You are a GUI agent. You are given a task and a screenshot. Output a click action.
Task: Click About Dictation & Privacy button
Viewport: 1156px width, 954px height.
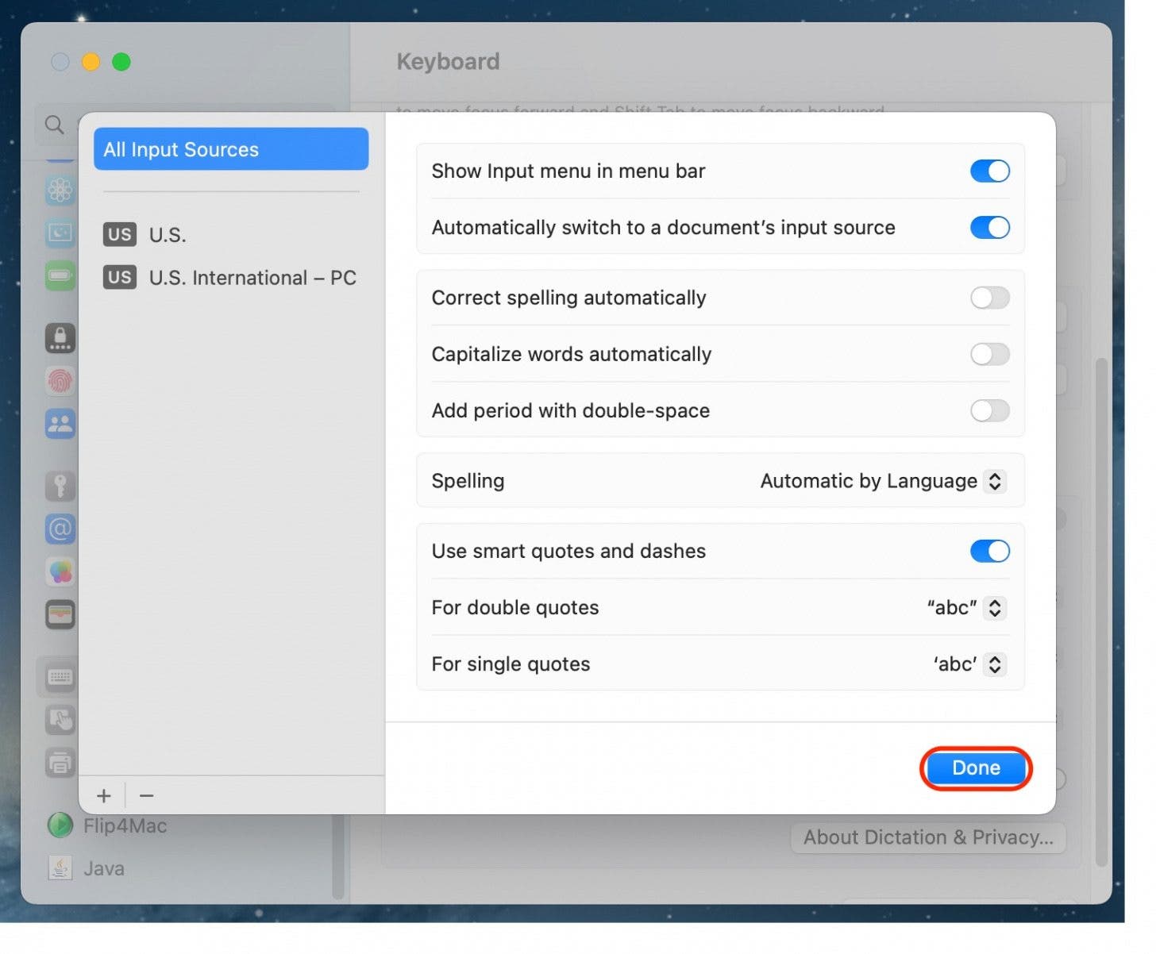(x=928, y=837)
